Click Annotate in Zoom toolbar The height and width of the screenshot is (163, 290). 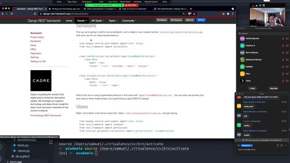pyautogui.click(x=137, y=2)
